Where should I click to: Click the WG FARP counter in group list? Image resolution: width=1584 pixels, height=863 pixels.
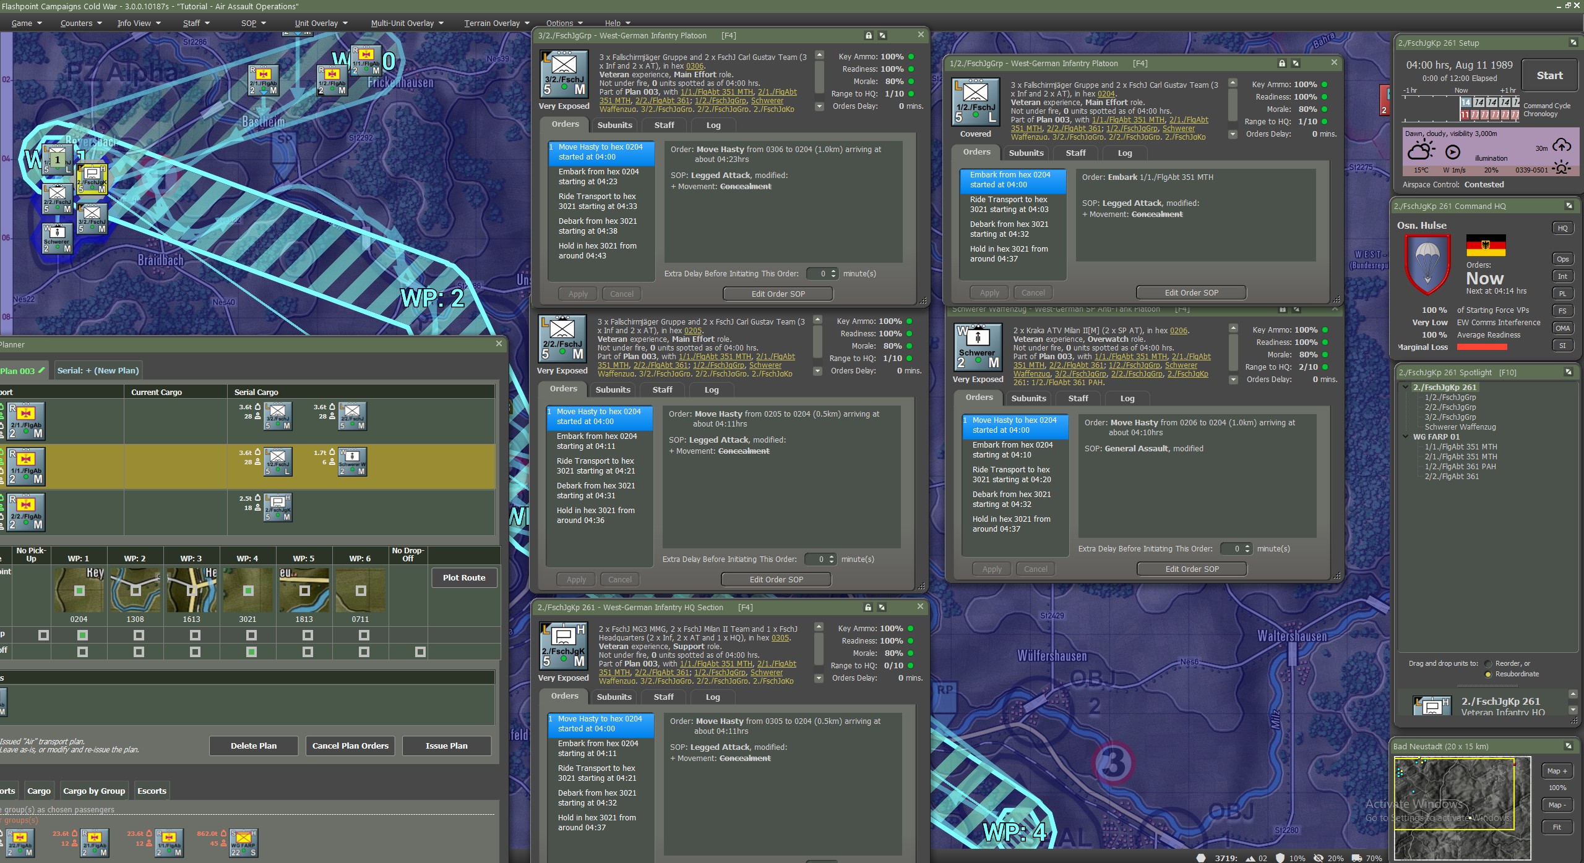(243, 843)
